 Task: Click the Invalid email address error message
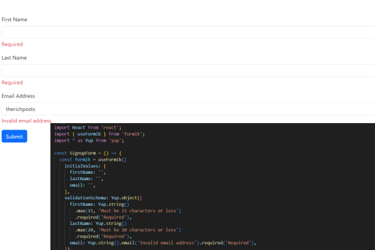coord(26,121)
